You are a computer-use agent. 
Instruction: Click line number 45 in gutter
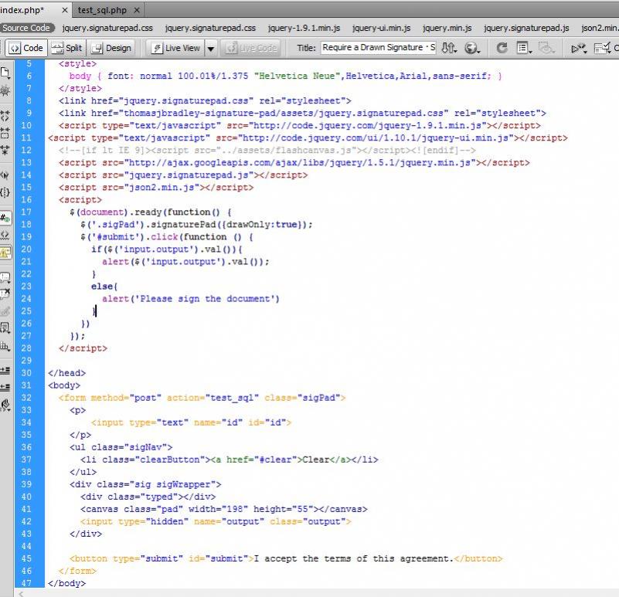click(x=26, y=558)
